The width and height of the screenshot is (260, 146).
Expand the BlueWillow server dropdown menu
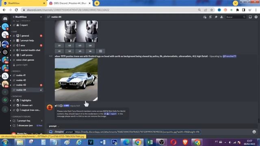click(x=41, y=17)
